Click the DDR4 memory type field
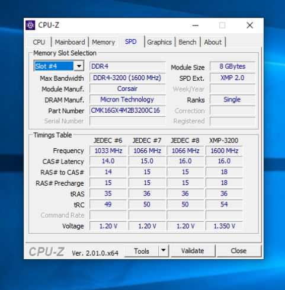Viewport: 285px width, 290px height. [x=127, y=66]
